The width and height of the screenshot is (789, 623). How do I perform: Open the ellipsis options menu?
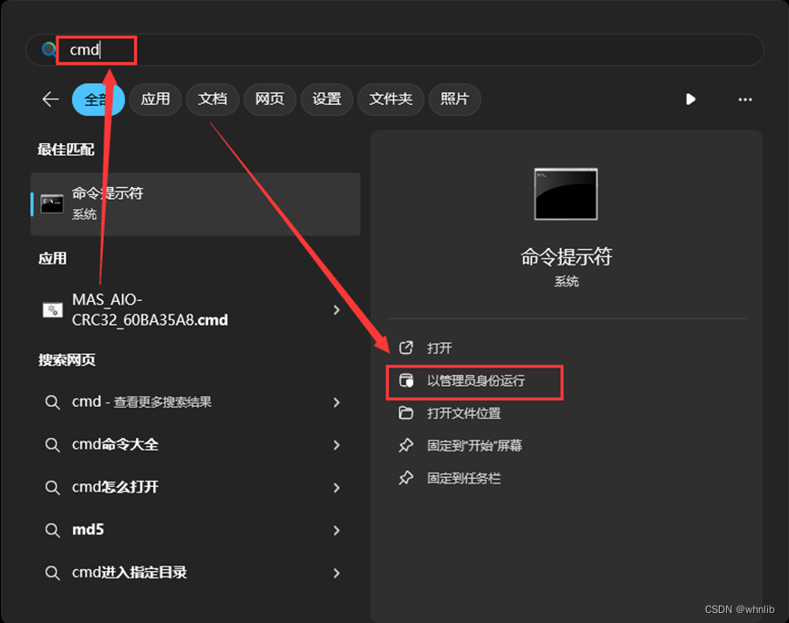[x=745, y=99]
